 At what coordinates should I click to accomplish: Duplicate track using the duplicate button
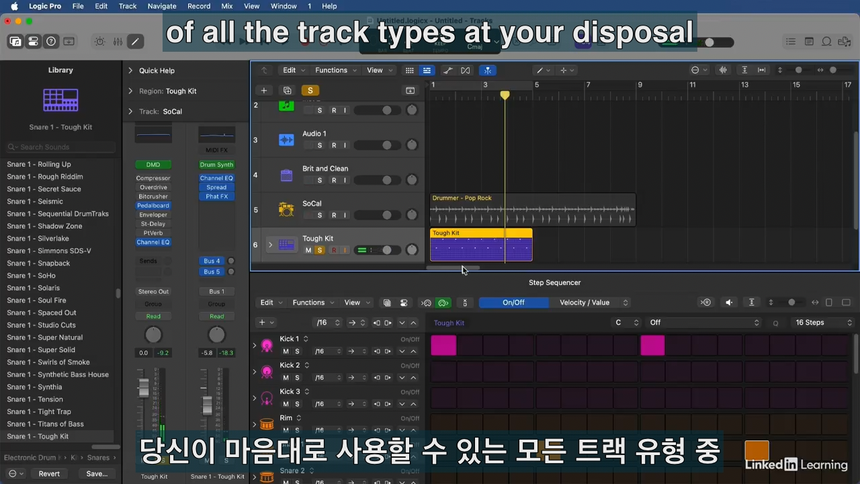click(288, 91)
